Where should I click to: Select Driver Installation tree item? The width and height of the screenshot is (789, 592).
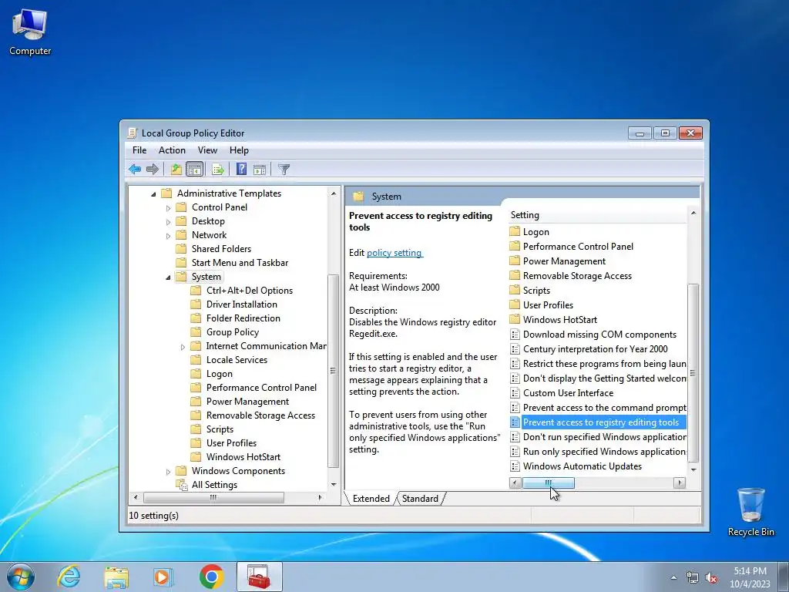point(241,304)
